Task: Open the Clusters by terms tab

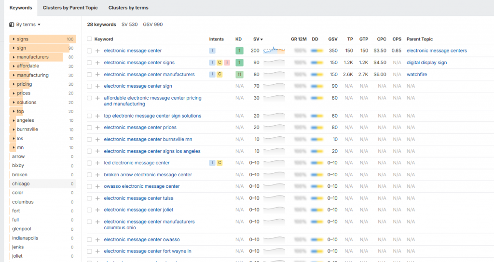Action: [x=128, y=8]
